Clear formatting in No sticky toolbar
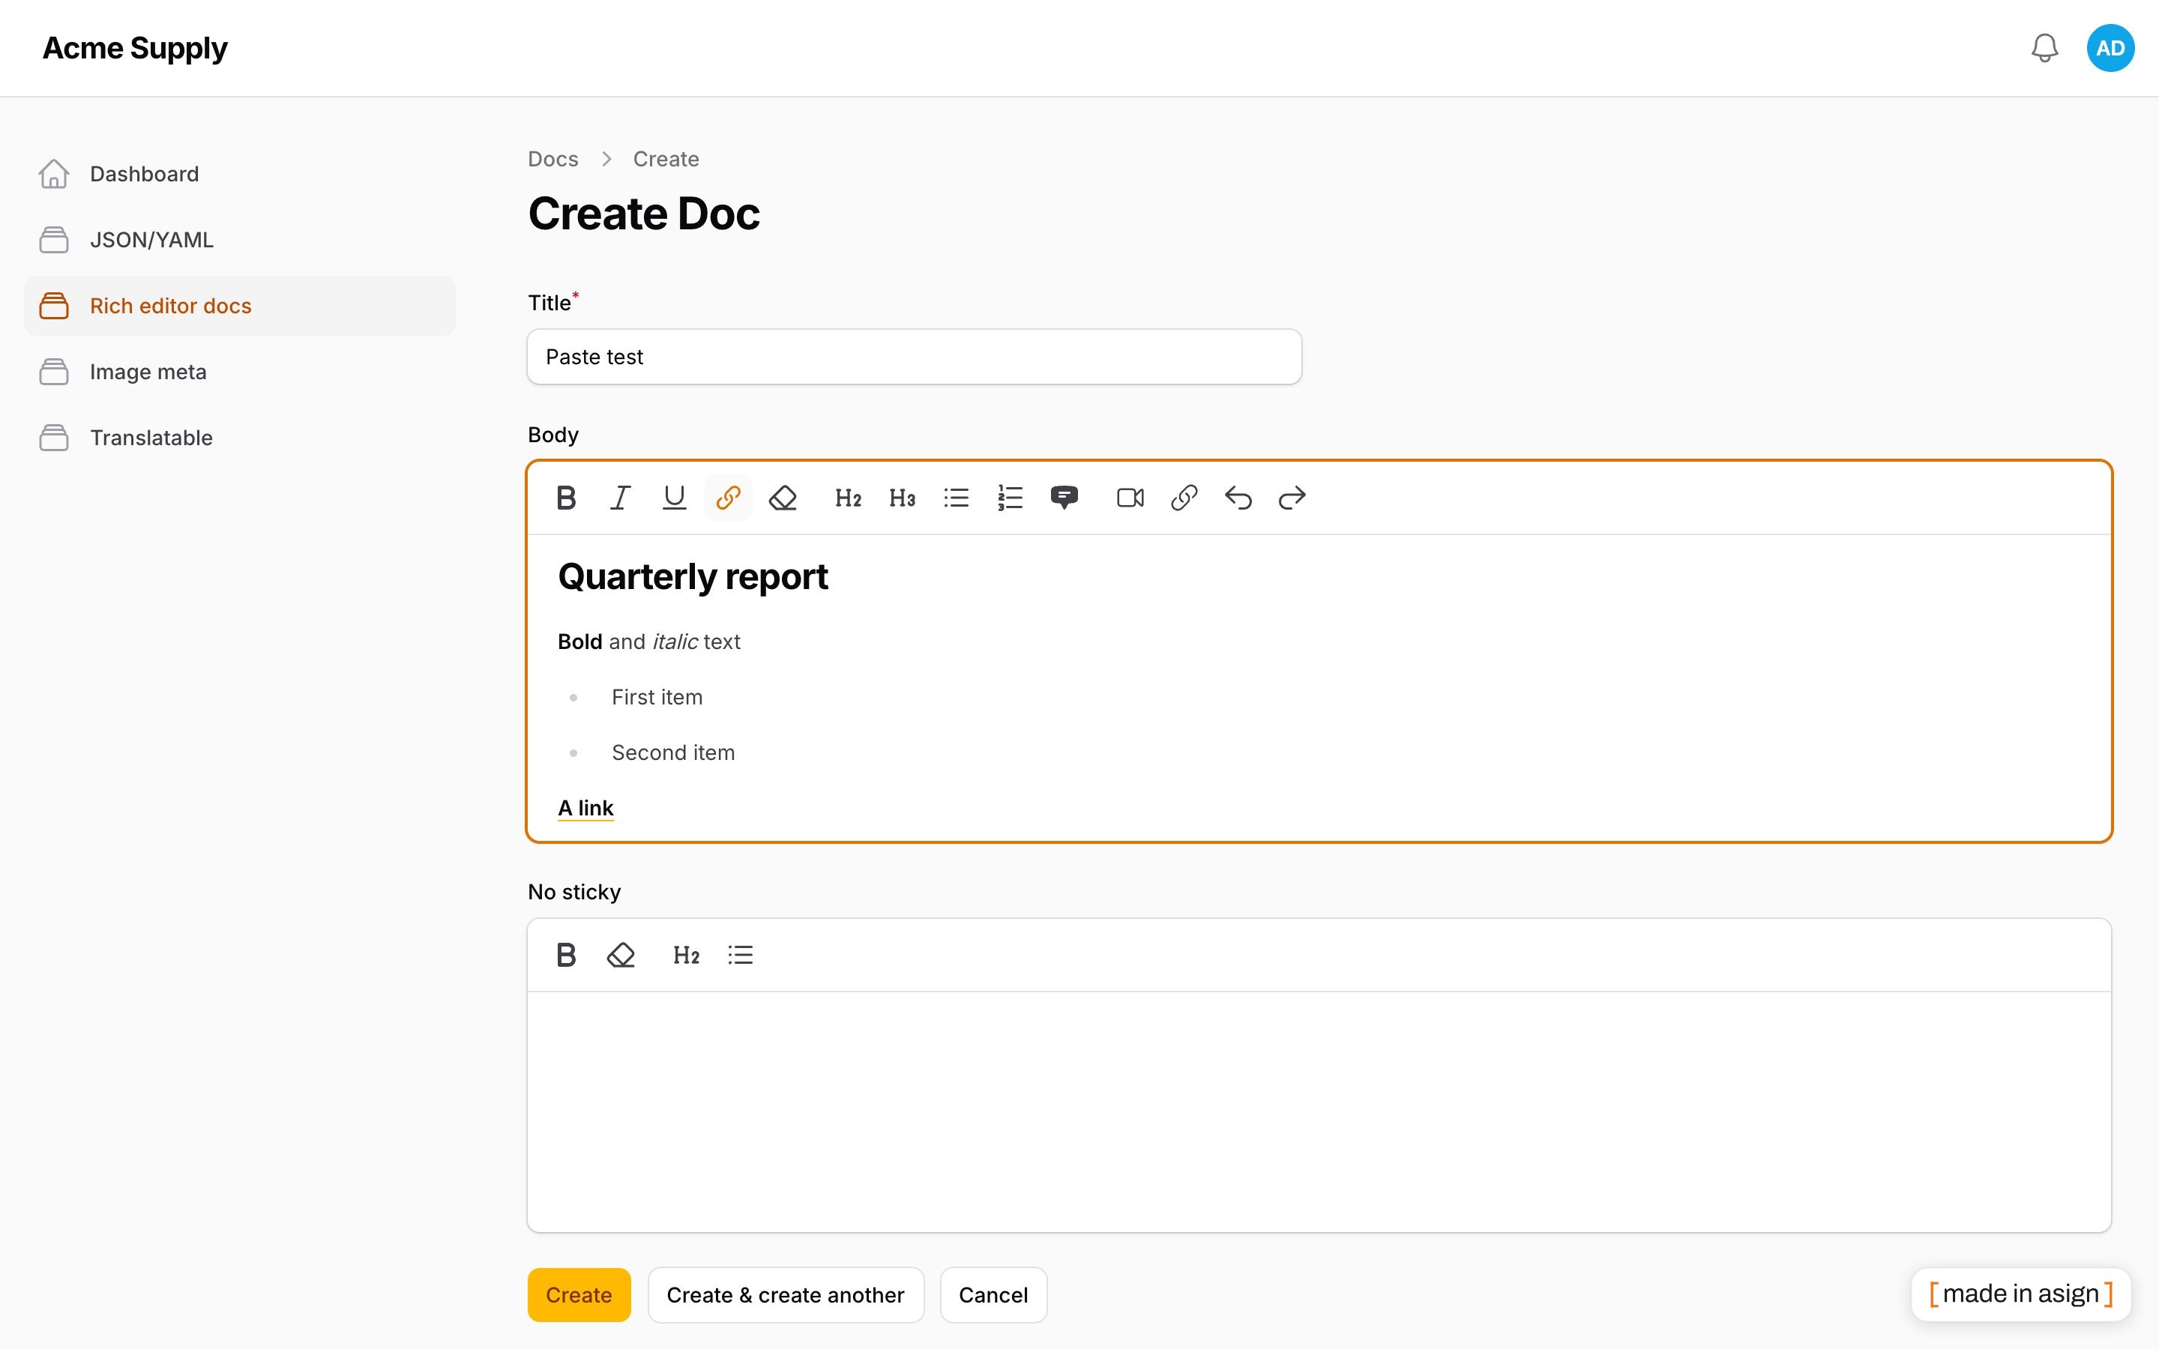 620,956
